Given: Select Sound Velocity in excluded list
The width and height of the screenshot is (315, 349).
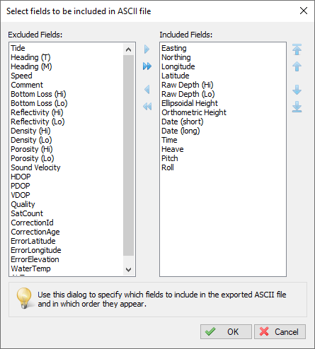Looking at the screenshot, I should pyautogui.click(x=35, y=167).
